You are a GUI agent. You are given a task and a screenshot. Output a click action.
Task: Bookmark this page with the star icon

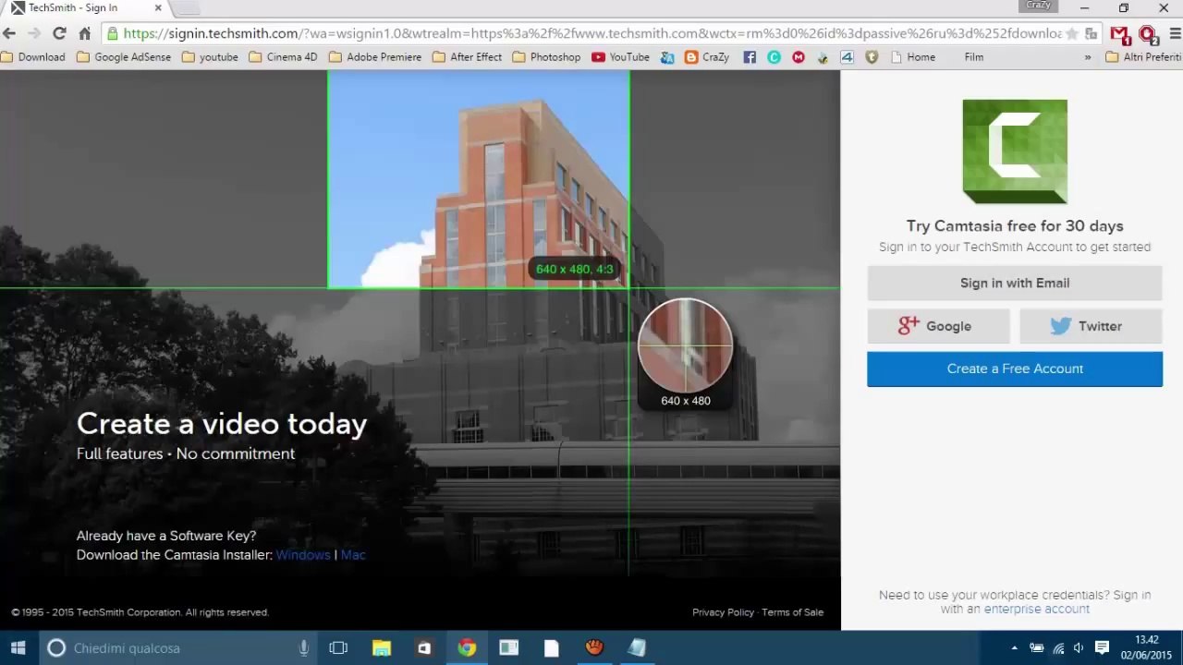pyautogui.click(x=1072, y=33)
